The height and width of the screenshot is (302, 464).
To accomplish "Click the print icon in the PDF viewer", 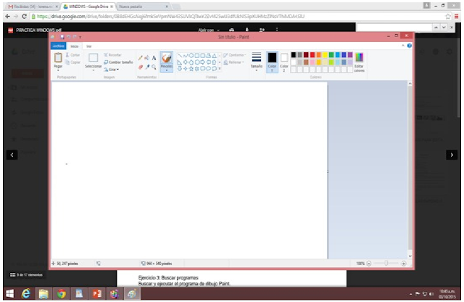I will (232, 30).
